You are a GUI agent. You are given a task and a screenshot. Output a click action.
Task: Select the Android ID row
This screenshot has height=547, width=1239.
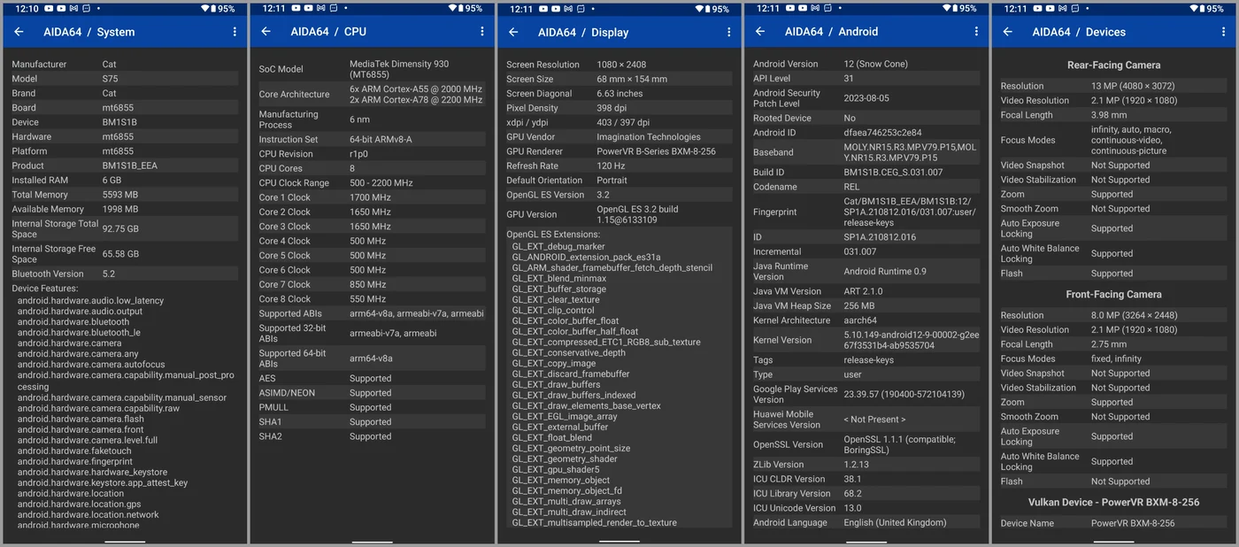click(866, 133)
